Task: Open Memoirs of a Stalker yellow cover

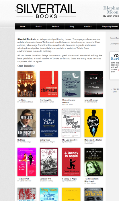Action: [93, 123]
